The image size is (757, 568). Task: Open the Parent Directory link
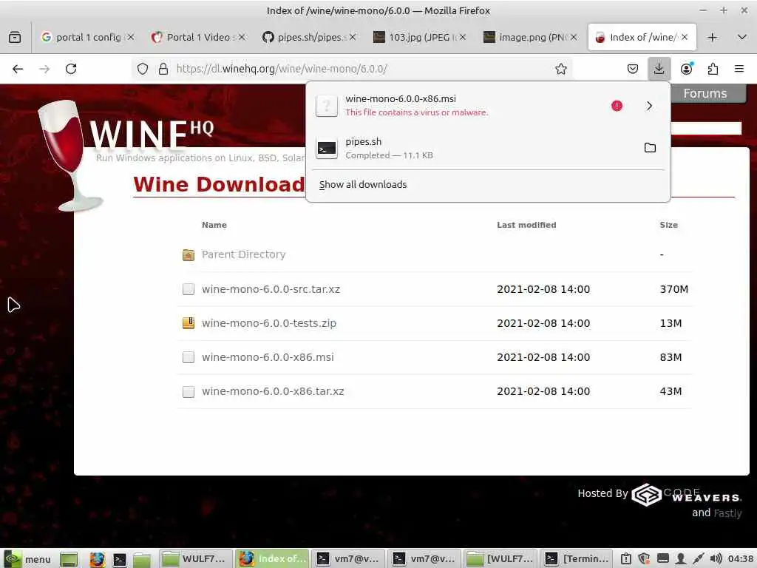243,254
